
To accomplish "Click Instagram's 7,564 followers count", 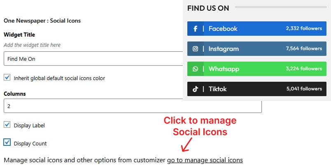I will click(x=304, y=49).
